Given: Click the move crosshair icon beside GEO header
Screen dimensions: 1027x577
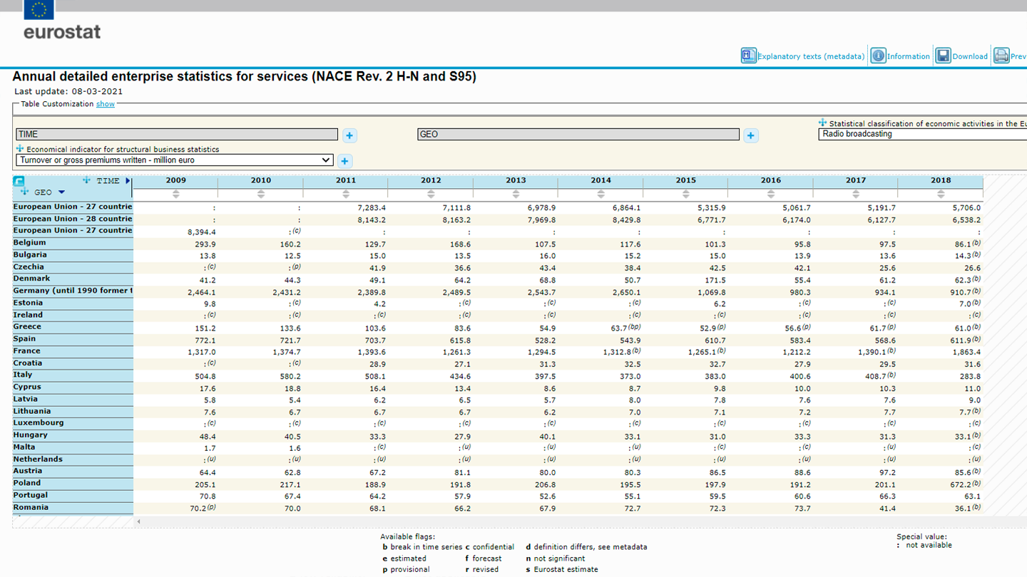Looking at the screenshot, I should click(x=24, y=191).
